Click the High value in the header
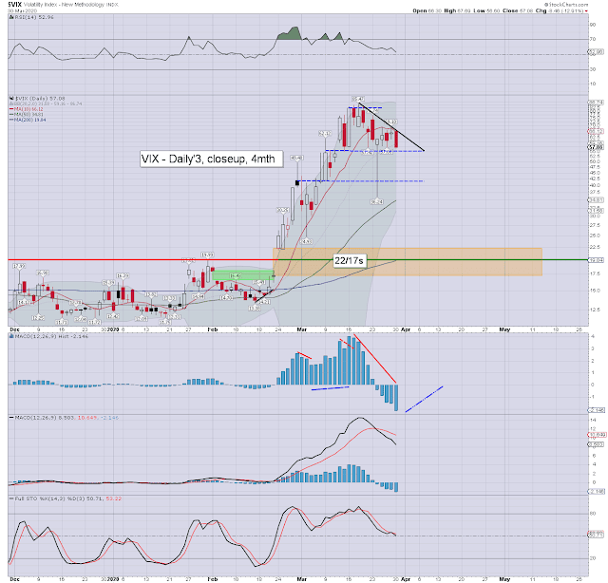Screen dimensions: 608x583 tap(464, 10)
